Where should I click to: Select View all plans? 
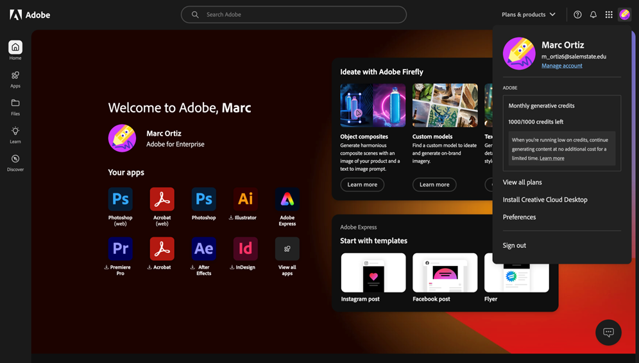click(522, 182)
